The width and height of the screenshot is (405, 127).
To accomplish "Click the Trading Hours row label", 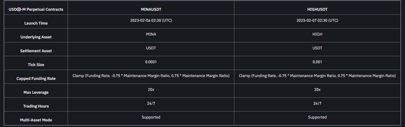I will tap(36, 106).
